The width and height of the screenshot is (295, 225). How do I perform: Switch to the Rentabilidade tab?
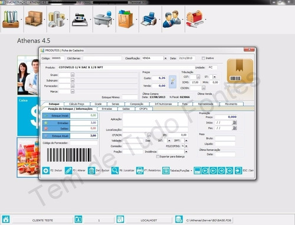click(206, 104)
